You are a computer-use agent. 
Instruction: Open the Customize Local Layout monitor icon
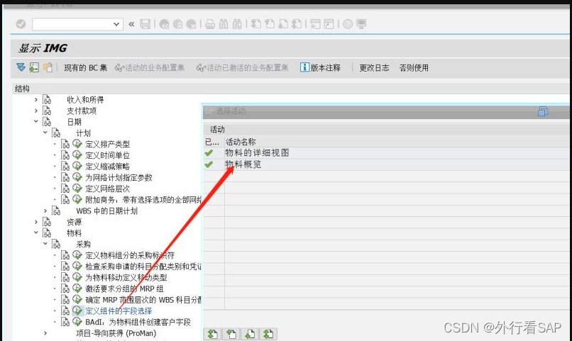361,24
